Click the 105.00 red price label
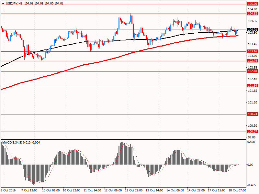Viewport: 259px width, 194px height. tap(253, 4)
